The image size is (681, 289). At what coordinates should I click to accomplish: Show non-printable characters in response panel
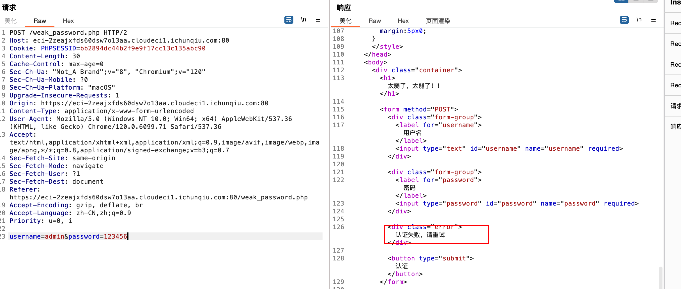639,20
